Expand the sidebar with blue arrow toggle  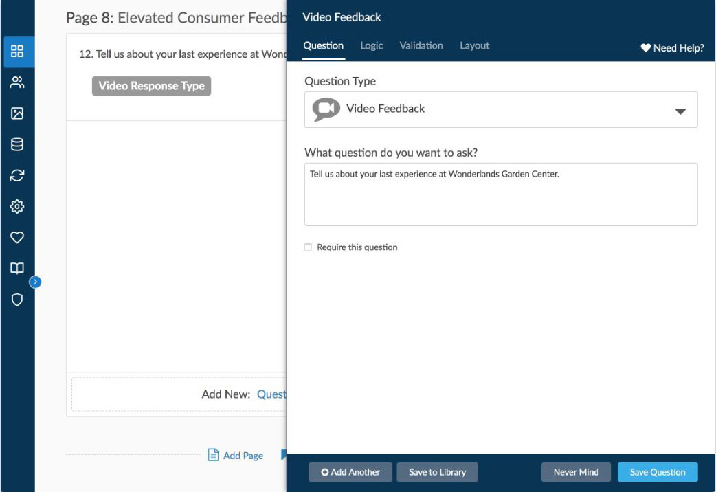pos(36,280)
